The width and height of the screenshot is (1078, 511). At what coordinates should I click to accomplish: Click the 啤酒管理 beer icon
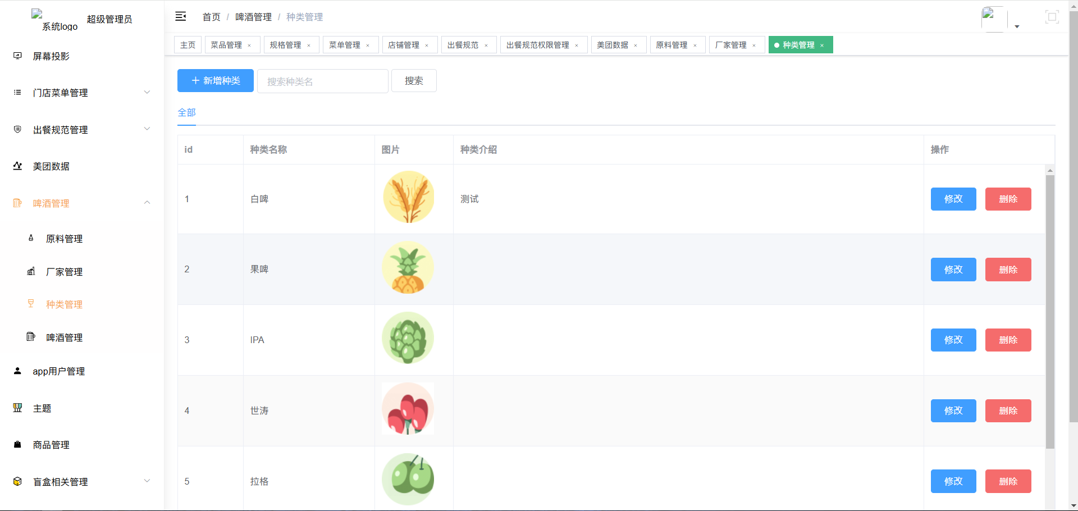[x=17, y=203]
